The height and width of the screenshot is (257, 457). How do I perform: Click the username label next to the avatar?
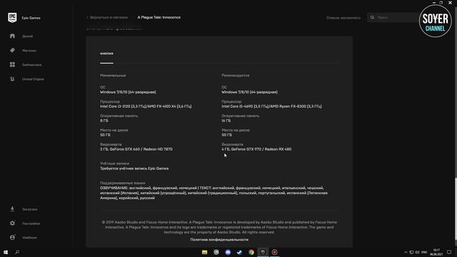click(29, 238)
